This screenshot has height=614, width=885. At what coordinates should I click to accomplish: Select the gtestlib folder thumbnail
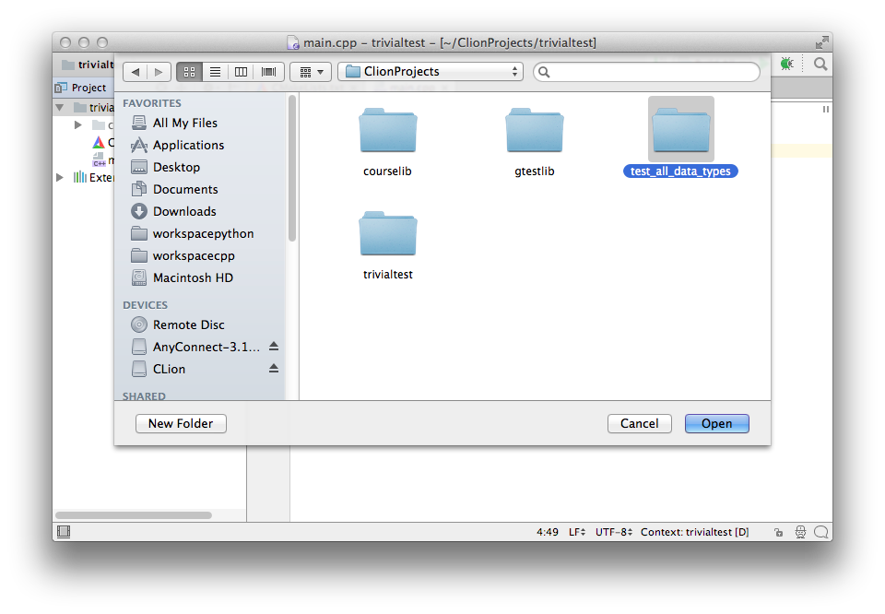pos(535,129)
